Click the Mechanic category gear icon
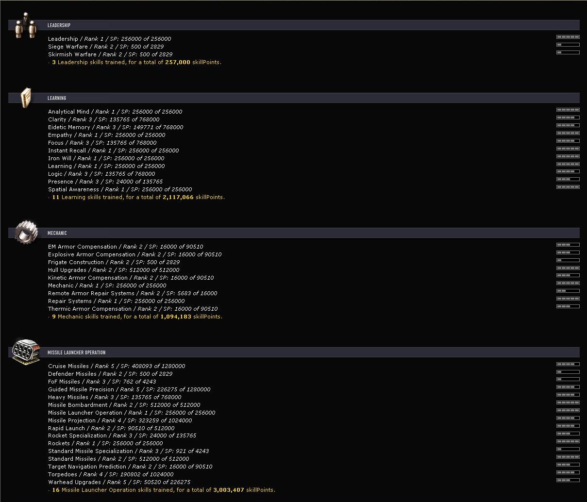This screenshot has width=587, height=502. 26,232
